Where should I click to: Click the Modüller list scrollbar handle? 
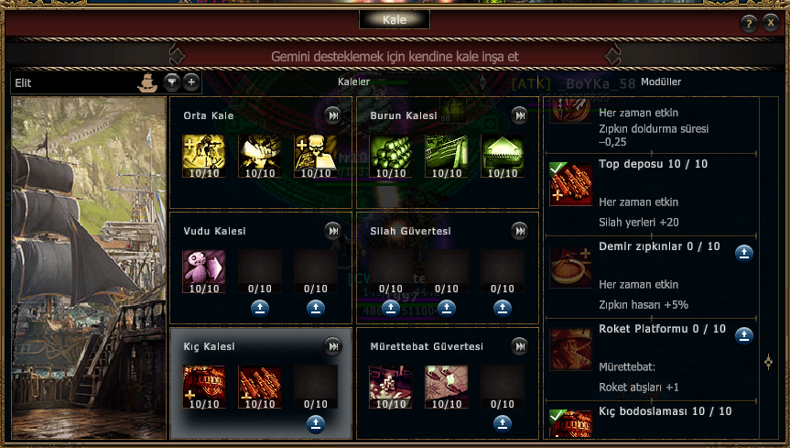[x=768, y=362]
